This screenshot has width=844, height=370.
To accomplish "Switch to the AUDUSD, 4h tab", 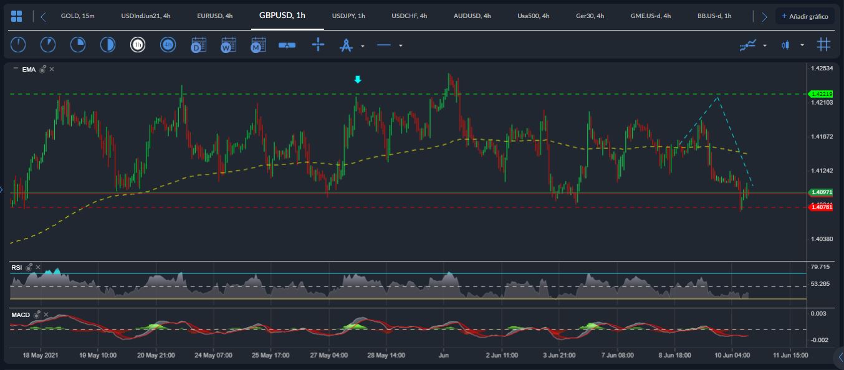I will point(472,16).
